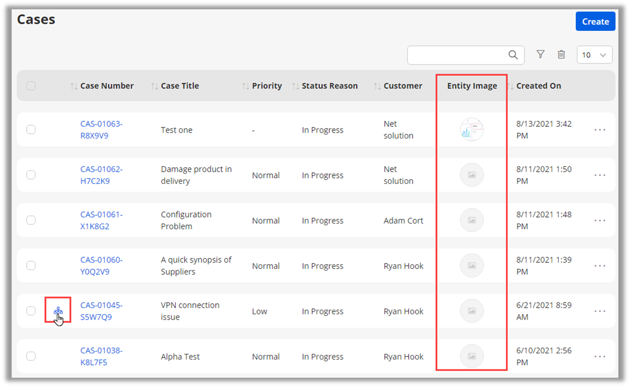Click entity image thumbnail for Test one
The image size is (630, 387).
tap(471, 130)
